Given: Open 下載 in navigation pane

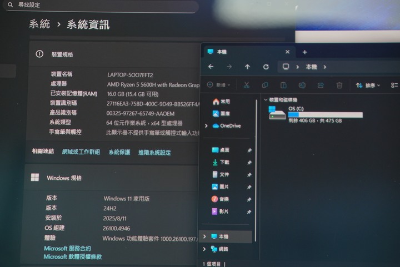Looking at the screenshot, I should [221, 162].
